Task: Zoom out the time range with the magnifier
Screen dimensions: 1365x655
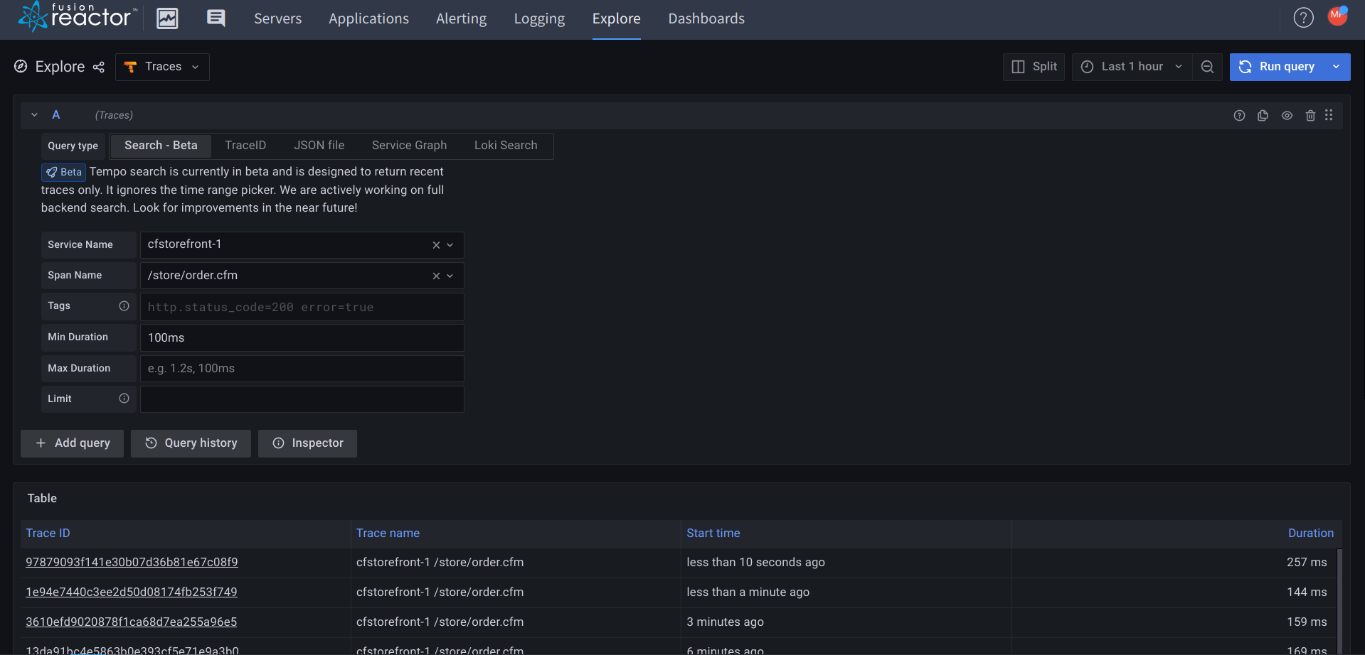Action: [1207, 66]
